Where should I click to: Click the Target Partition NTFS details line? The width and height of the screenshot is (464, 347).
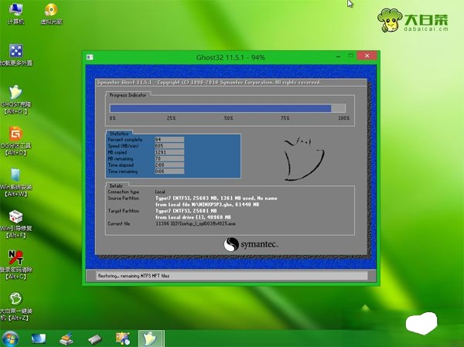186,211
